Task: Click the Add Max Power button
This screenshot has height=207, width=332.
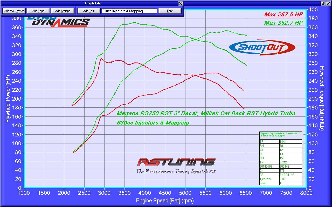Action: pos(14,11)
